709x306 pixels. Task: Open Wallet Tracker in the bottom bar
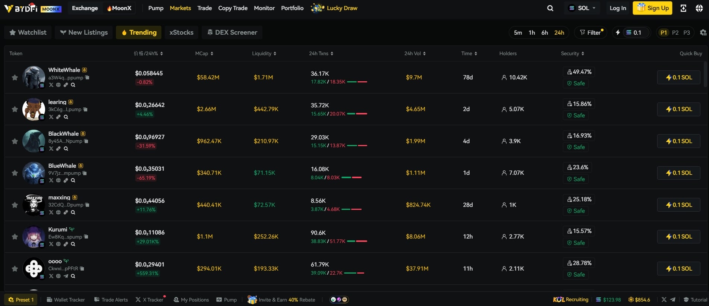[66, 300]
